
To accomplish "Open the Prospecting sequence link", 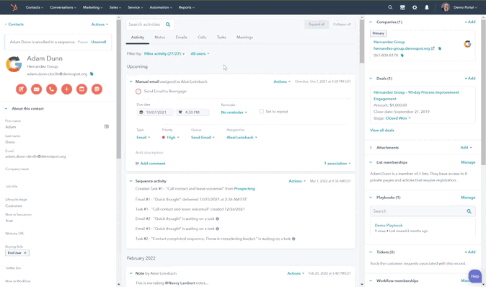I will pyautogui.click(x=244, y=189).
